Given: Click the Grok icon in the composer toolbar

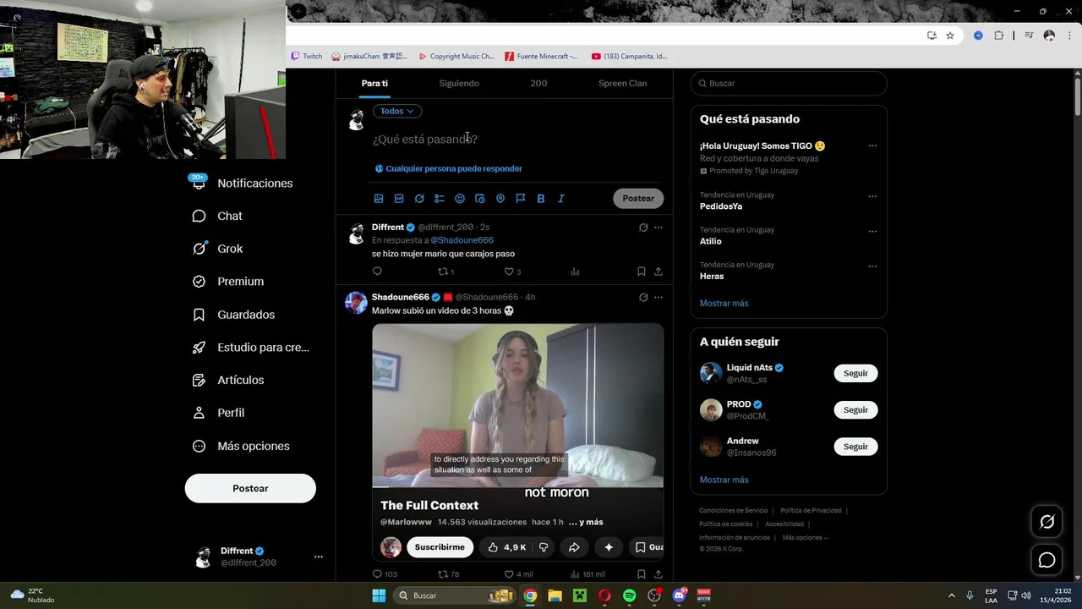Looking at the screenshot, I should pyautogui.click(x=419, y=198).
